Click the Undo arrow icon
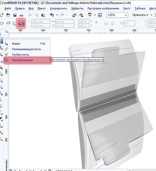The width and height of the screenshot is (156, 171). point(52,15)
